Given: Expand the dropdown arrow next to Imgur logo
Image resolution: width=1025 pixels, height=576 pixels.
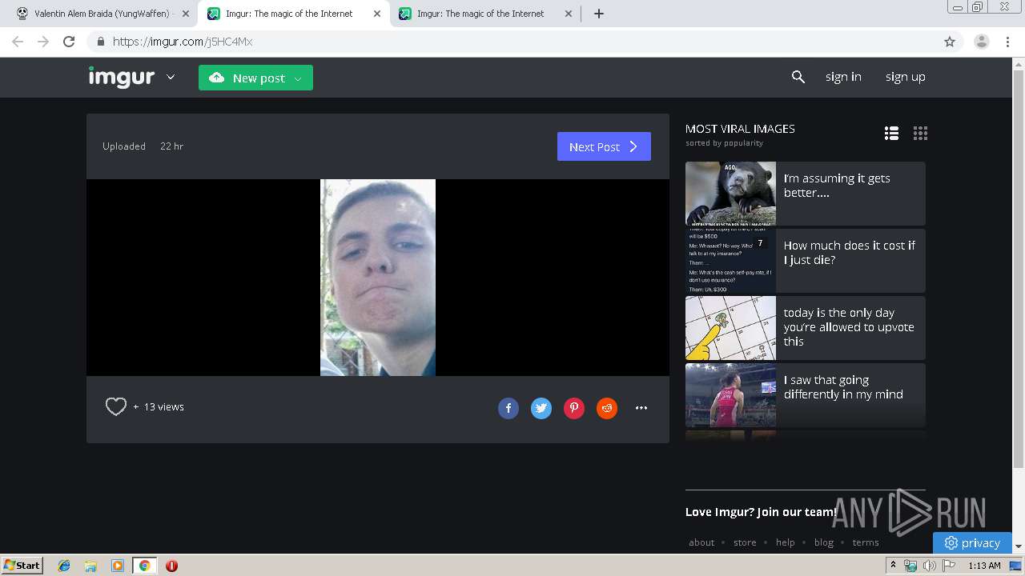Looking at the screenshot, I should 171,78.
